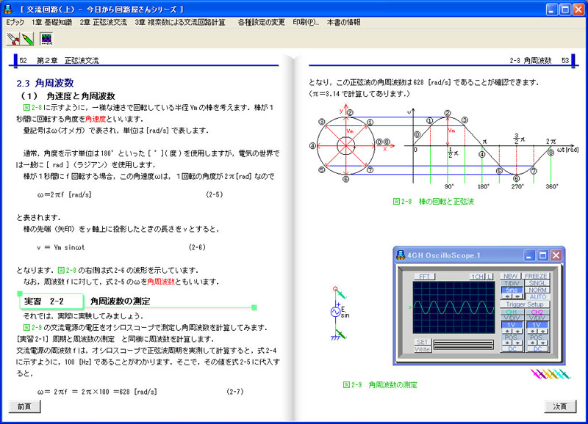The height and width of the screenshot is (424, 588).
Task: Follow the 図2-9 link in the text
Action: point(32,327)
